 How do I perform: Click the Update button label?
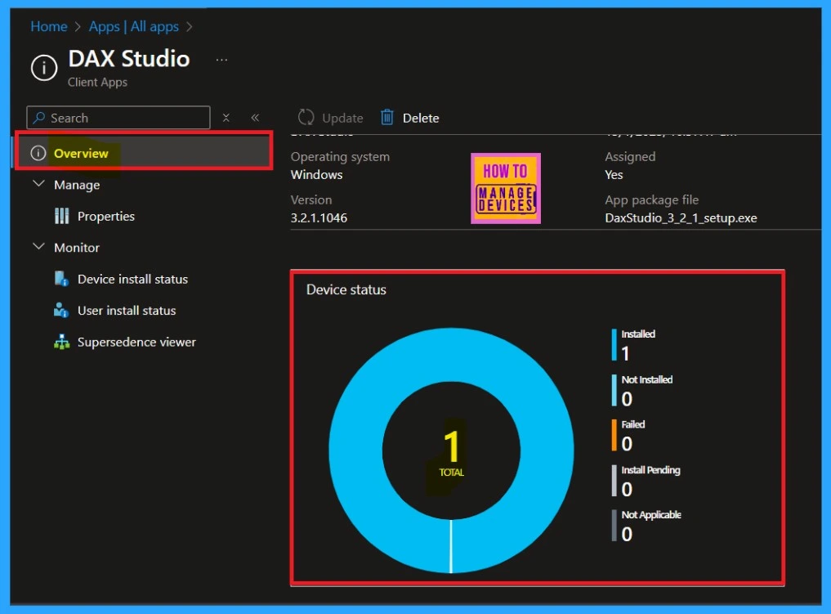coord(342,119)
